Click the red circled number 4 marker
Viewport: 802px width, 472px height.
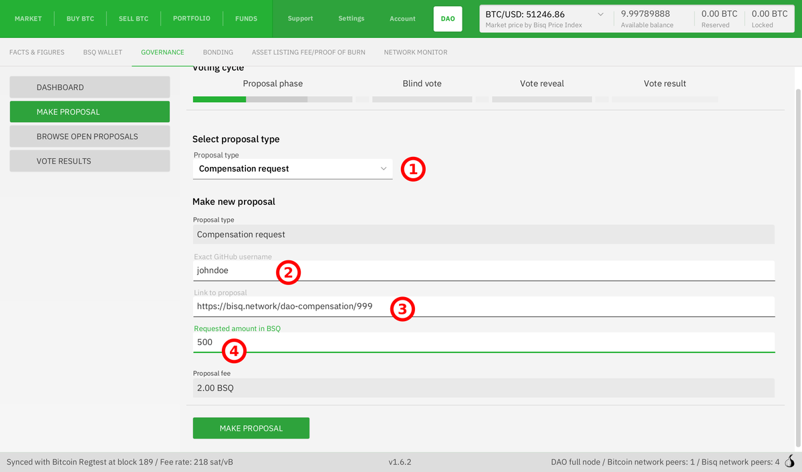[x=235, y=349]
